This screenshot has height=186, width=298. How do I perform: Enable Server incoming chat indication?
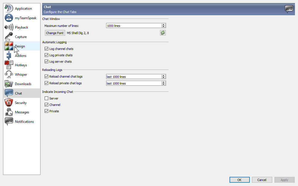coord(46,98)
